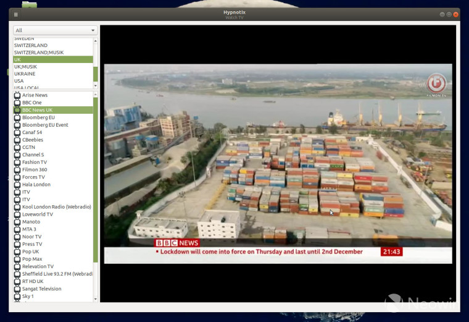
Task: Open the hamburger menu in Hypnotix header
Action: click(16, 14)
